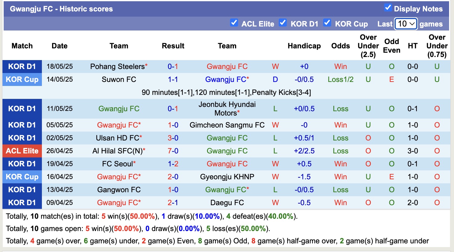Click the KOR Cup badge next to Suwon FC match
This screenshot has height=252, width=454.
coord(22,79)
